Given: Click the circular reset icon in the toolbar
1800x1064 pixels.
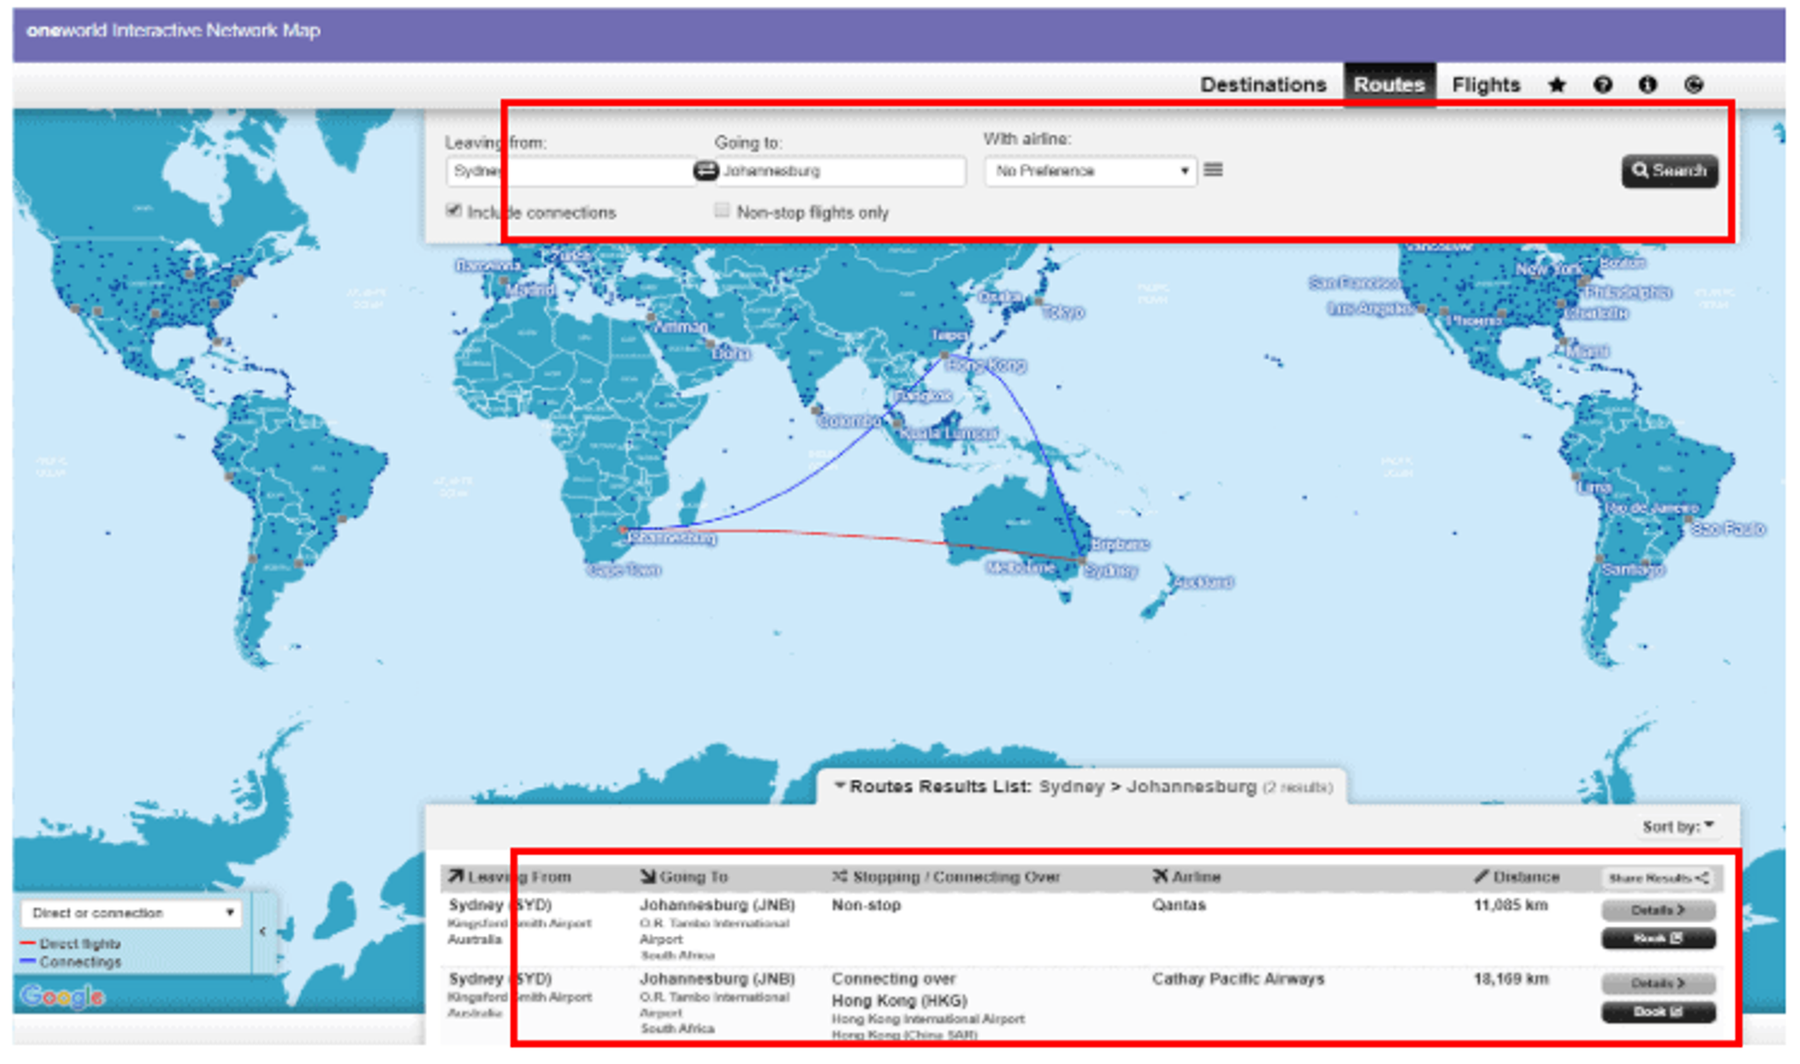Looking at the screenshot, I should 1693,85.
